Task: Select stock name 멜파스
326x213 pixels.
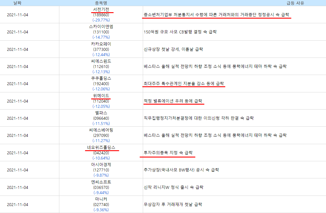Action: (x=101, y=113)
